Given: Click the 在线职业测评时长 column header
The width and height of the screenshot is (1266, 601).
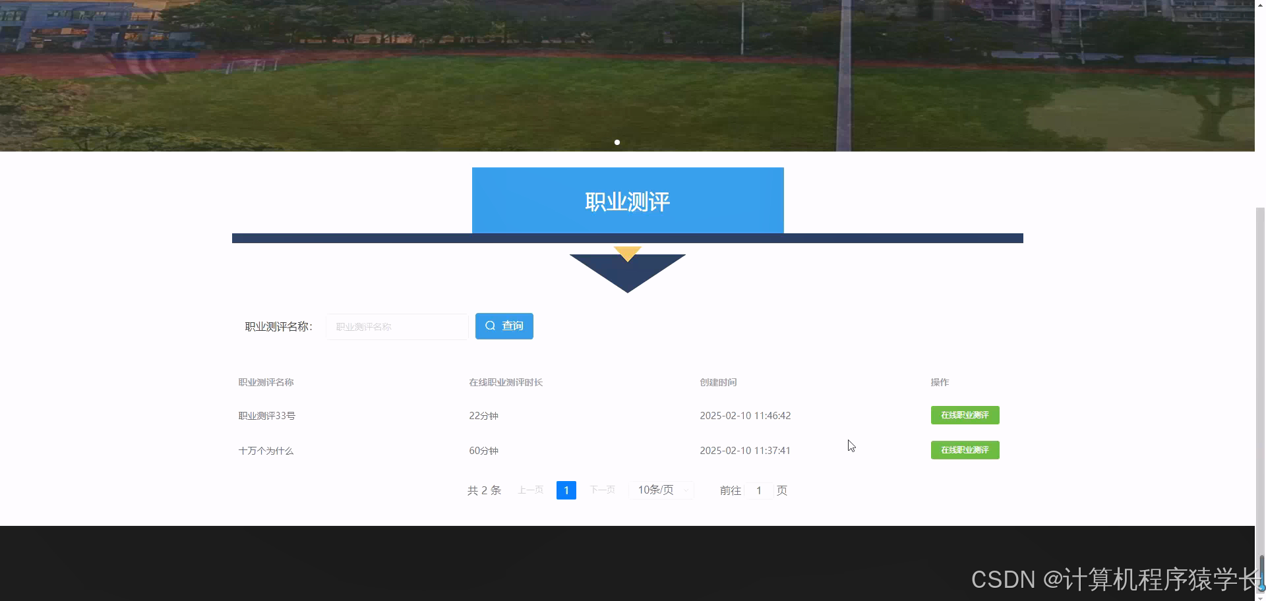Looking at the screenshot, I should tap(505, 382).
